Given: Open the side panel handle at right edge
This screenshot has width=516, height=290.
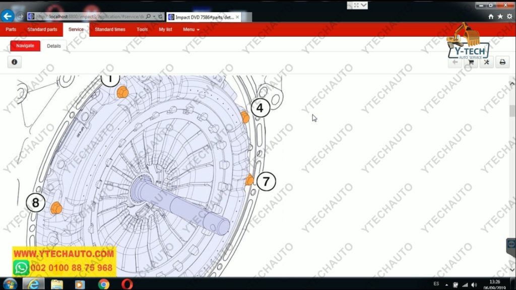Looking at the screenshot, I should [x=511, y=244].
